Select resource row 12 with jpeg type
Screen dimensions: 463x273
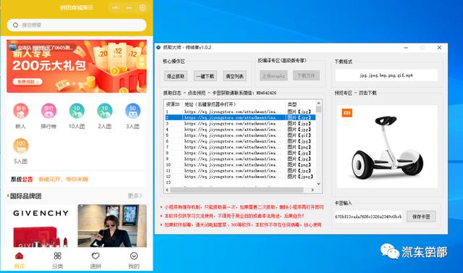point(239,177)
